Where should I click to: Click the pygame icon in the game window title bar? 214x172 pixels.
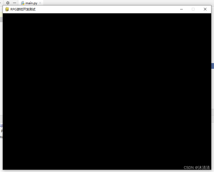[x=7, y=9]
